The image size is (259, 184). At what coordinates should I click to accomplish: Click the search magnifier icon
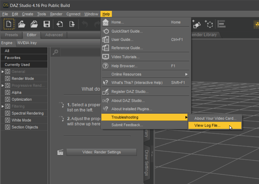coord(55,52)
